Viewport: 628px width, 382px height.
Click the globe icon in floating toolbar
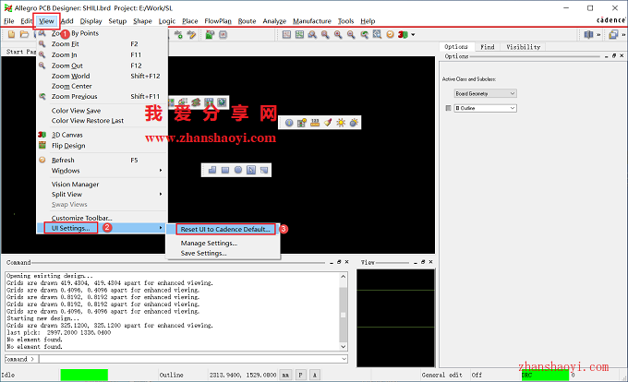pos(222,102)
